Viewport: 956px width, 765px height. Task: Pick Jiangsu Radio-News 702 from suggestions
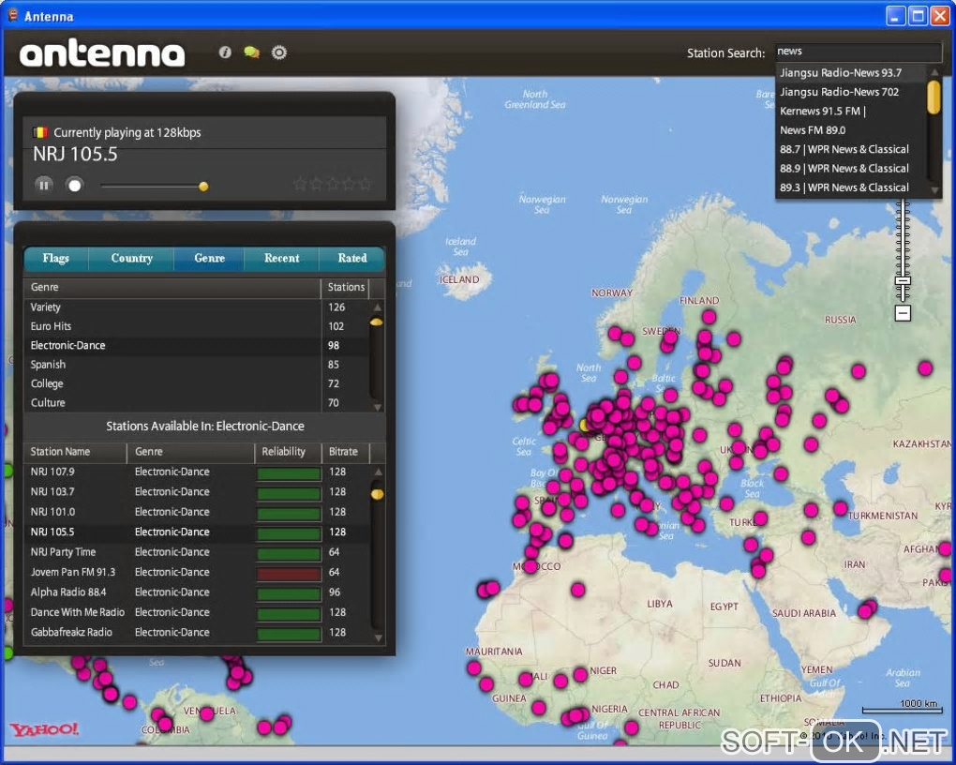point(839,92)
